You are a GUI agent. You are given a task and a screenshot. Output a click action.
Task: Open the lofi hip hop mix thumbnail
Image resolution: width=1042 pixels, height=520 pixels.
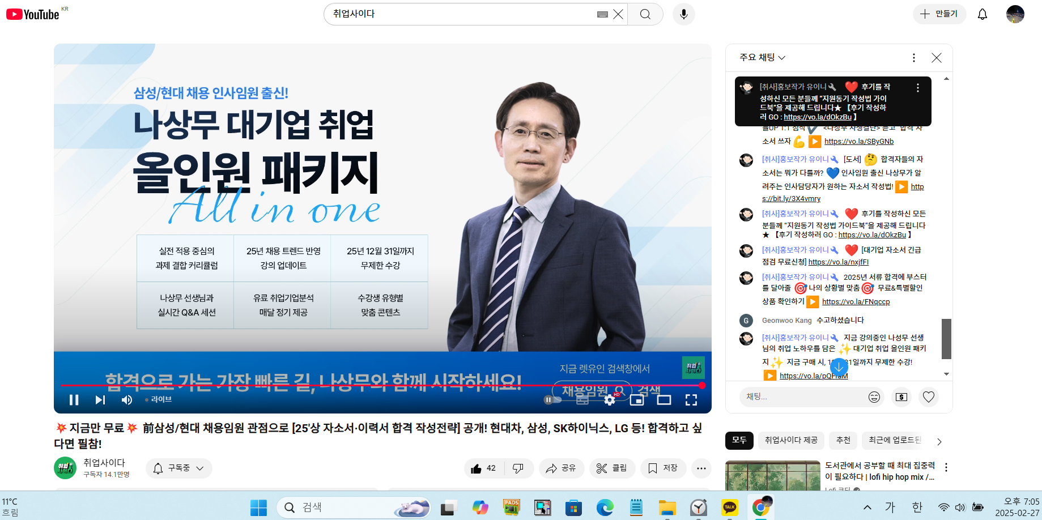[x=773, y=475]
